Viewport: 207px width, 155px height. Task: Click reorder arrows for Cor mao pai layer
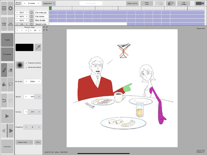click(32, 13)
